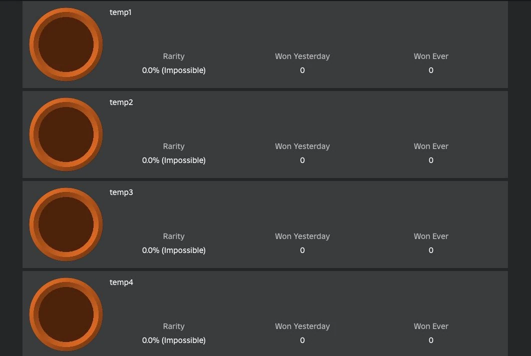This screenshot has height=356, width=531.
Task: Select the Won Ever label for temp2
Action: pos(431,146)
